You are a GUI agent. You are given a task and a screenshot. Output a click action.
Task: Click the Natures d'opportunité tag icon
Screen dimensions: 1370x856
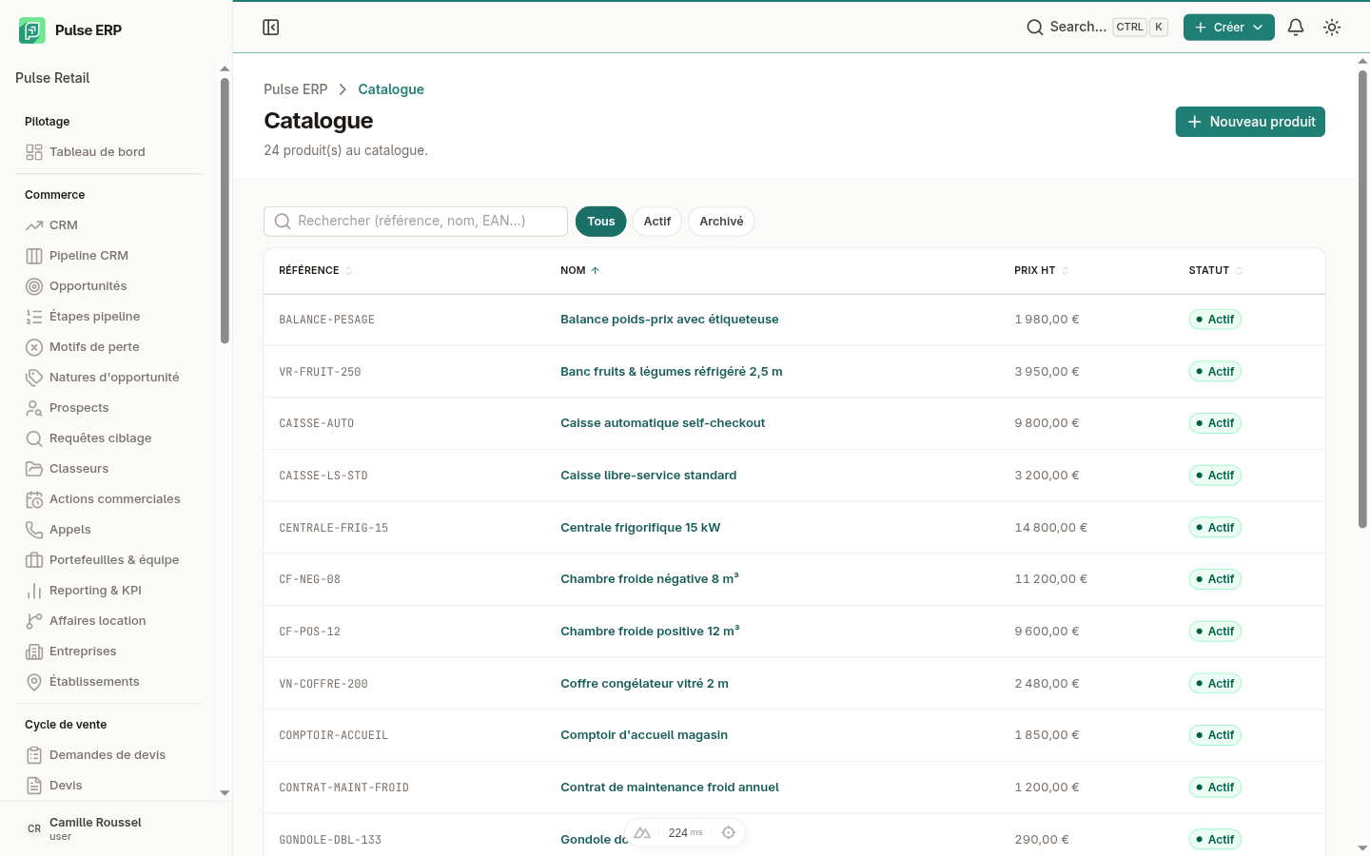pyautogui.click(x=34, y=378)
